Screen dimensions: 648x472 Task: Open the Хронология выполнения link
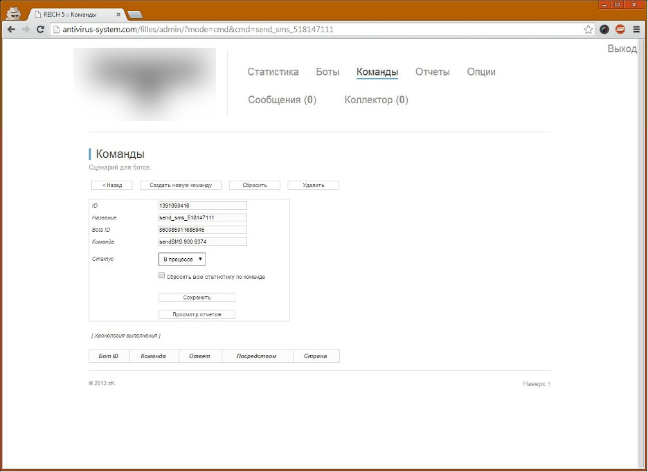125,335
